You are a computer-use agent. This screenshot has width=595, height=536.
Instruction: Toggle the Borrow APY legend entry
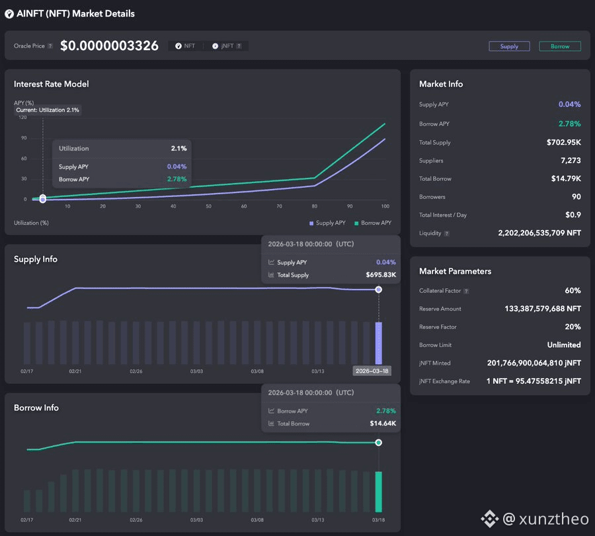pyautogui.click(x=372, y=223)
